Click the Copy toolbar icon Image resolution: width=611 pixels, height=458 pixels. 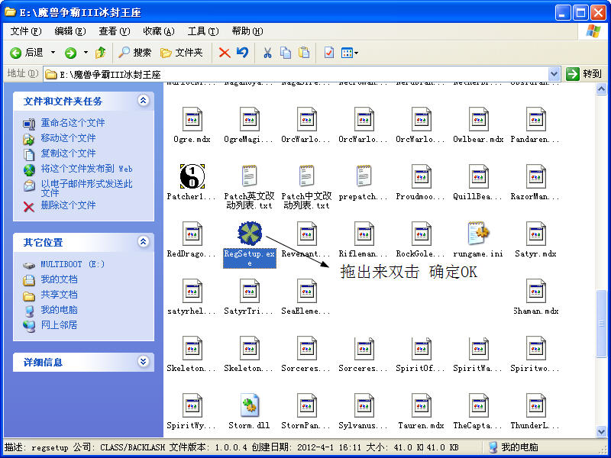(286, 53)
